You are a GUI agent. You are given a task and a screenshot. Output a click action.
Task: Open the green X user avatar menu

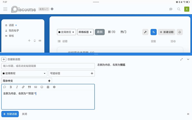pyautogui.click(x=187, y=9)
